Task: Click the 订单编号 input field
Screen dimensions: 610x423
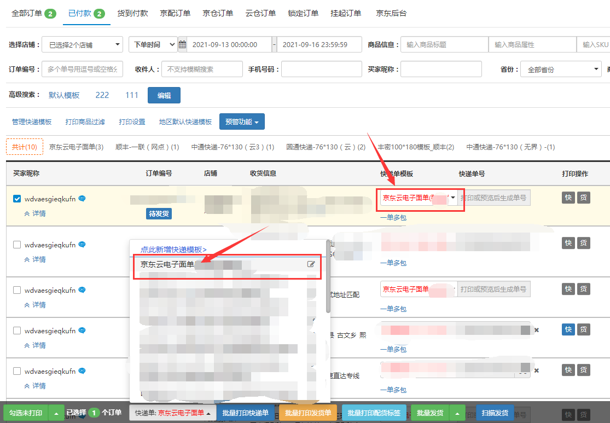Action: pos(82,69)
